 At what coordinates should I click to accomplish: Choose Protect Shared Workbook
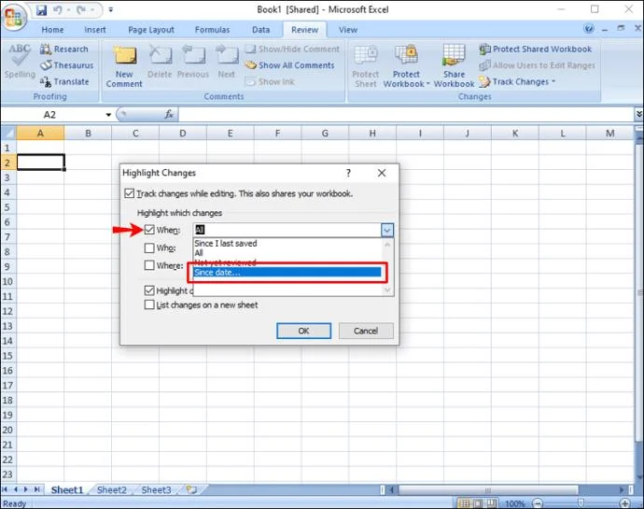point(536,49)
